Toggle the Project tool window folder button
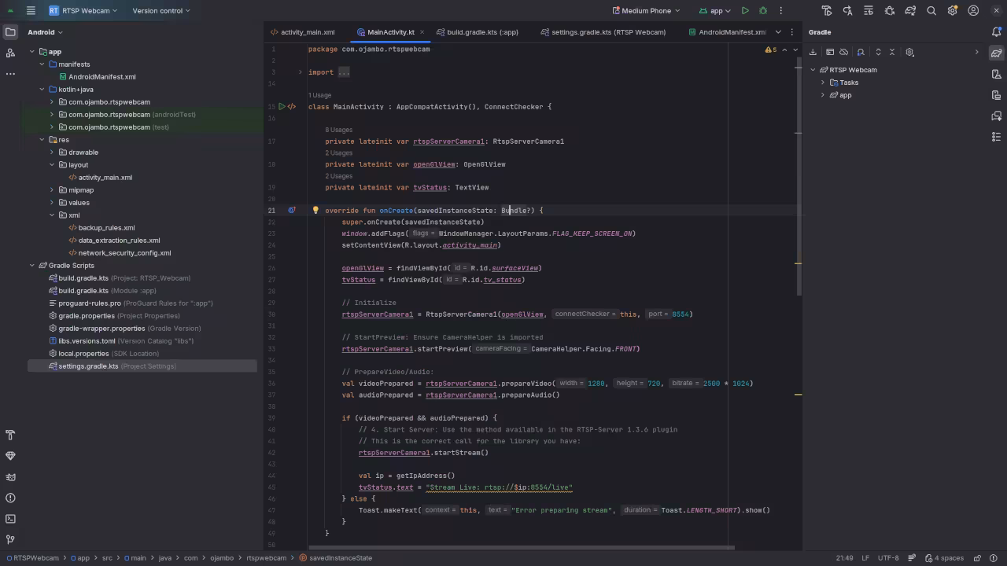The height and width of the screenshot is (566, 1007). [x=10, y=32]
